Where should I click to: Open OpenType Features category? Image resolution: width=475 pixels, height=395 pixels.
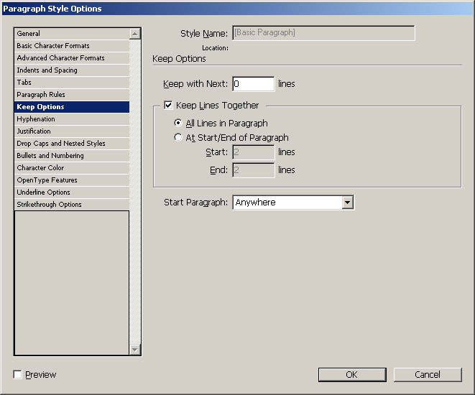pyautogui.click(x=72, y=180)
